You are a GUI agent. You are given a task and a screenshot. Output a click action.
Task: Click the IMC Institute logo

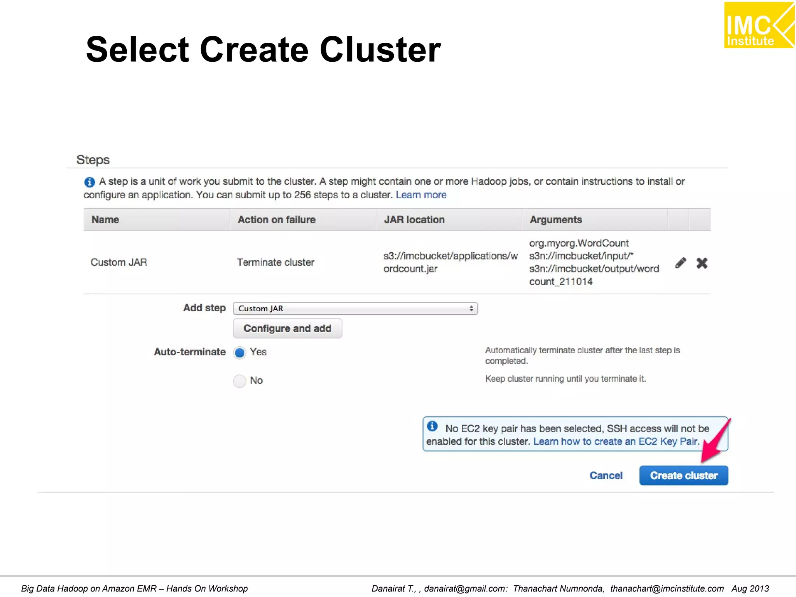[759, 25]
